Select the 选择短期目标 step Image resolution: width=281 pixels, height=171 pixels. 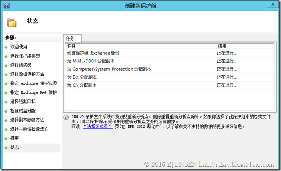(x=23, y=102)
